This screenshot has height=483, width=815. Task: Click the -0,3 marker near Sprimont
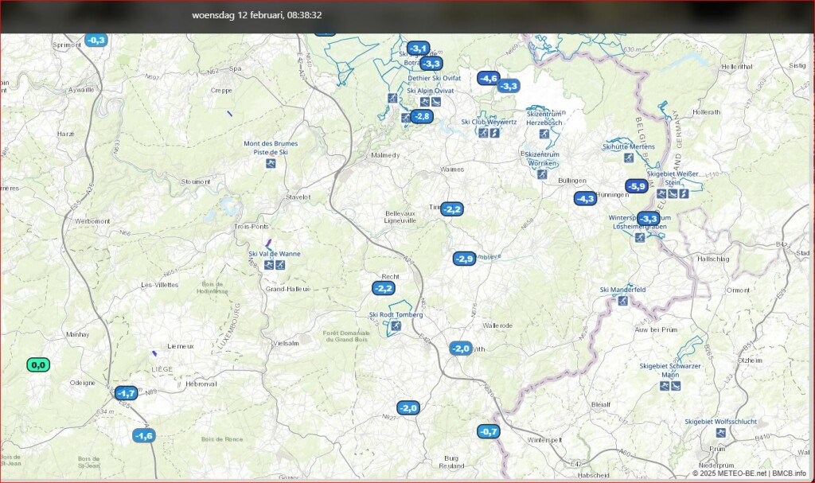point(96,40)
